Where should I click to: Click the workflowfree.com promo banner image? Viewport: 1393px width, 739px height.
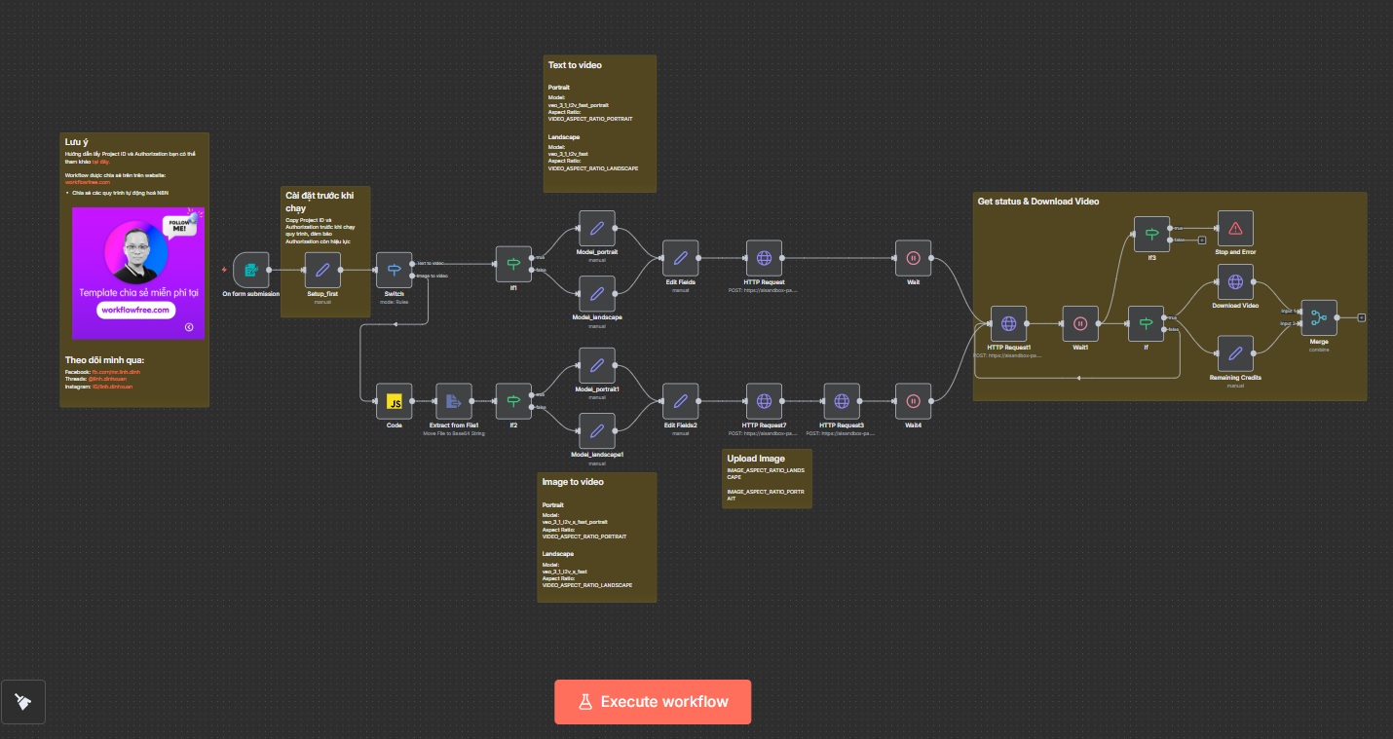coord(138,273)
